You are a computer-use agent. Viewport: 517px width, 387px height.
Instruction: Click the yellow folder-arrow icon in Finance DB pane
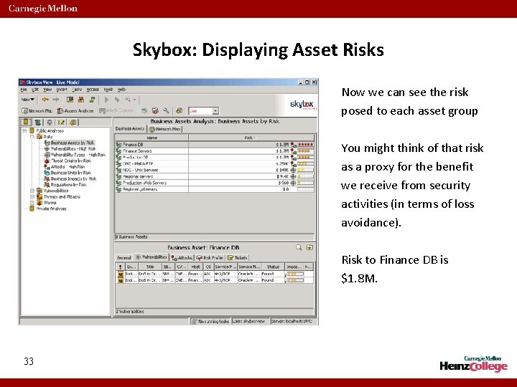(x=309, y=247)
